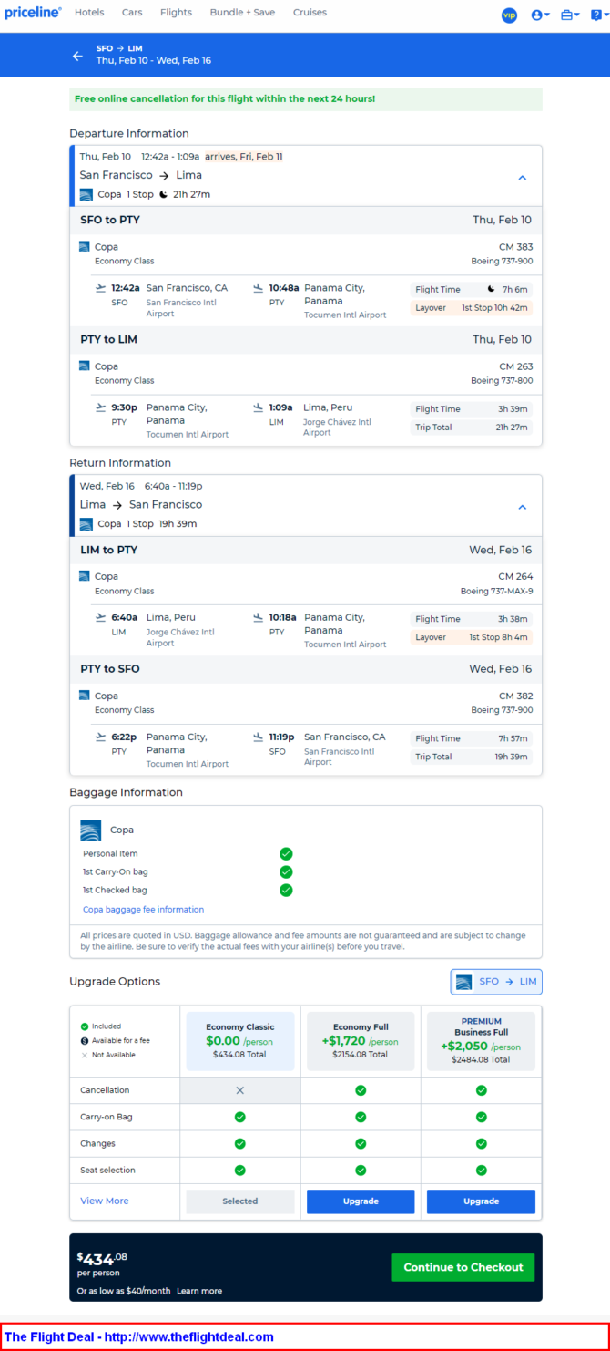Click the 1st Stop 10h 42m layover
This screenshot has width=610, height=1351.
click(471, 308)
